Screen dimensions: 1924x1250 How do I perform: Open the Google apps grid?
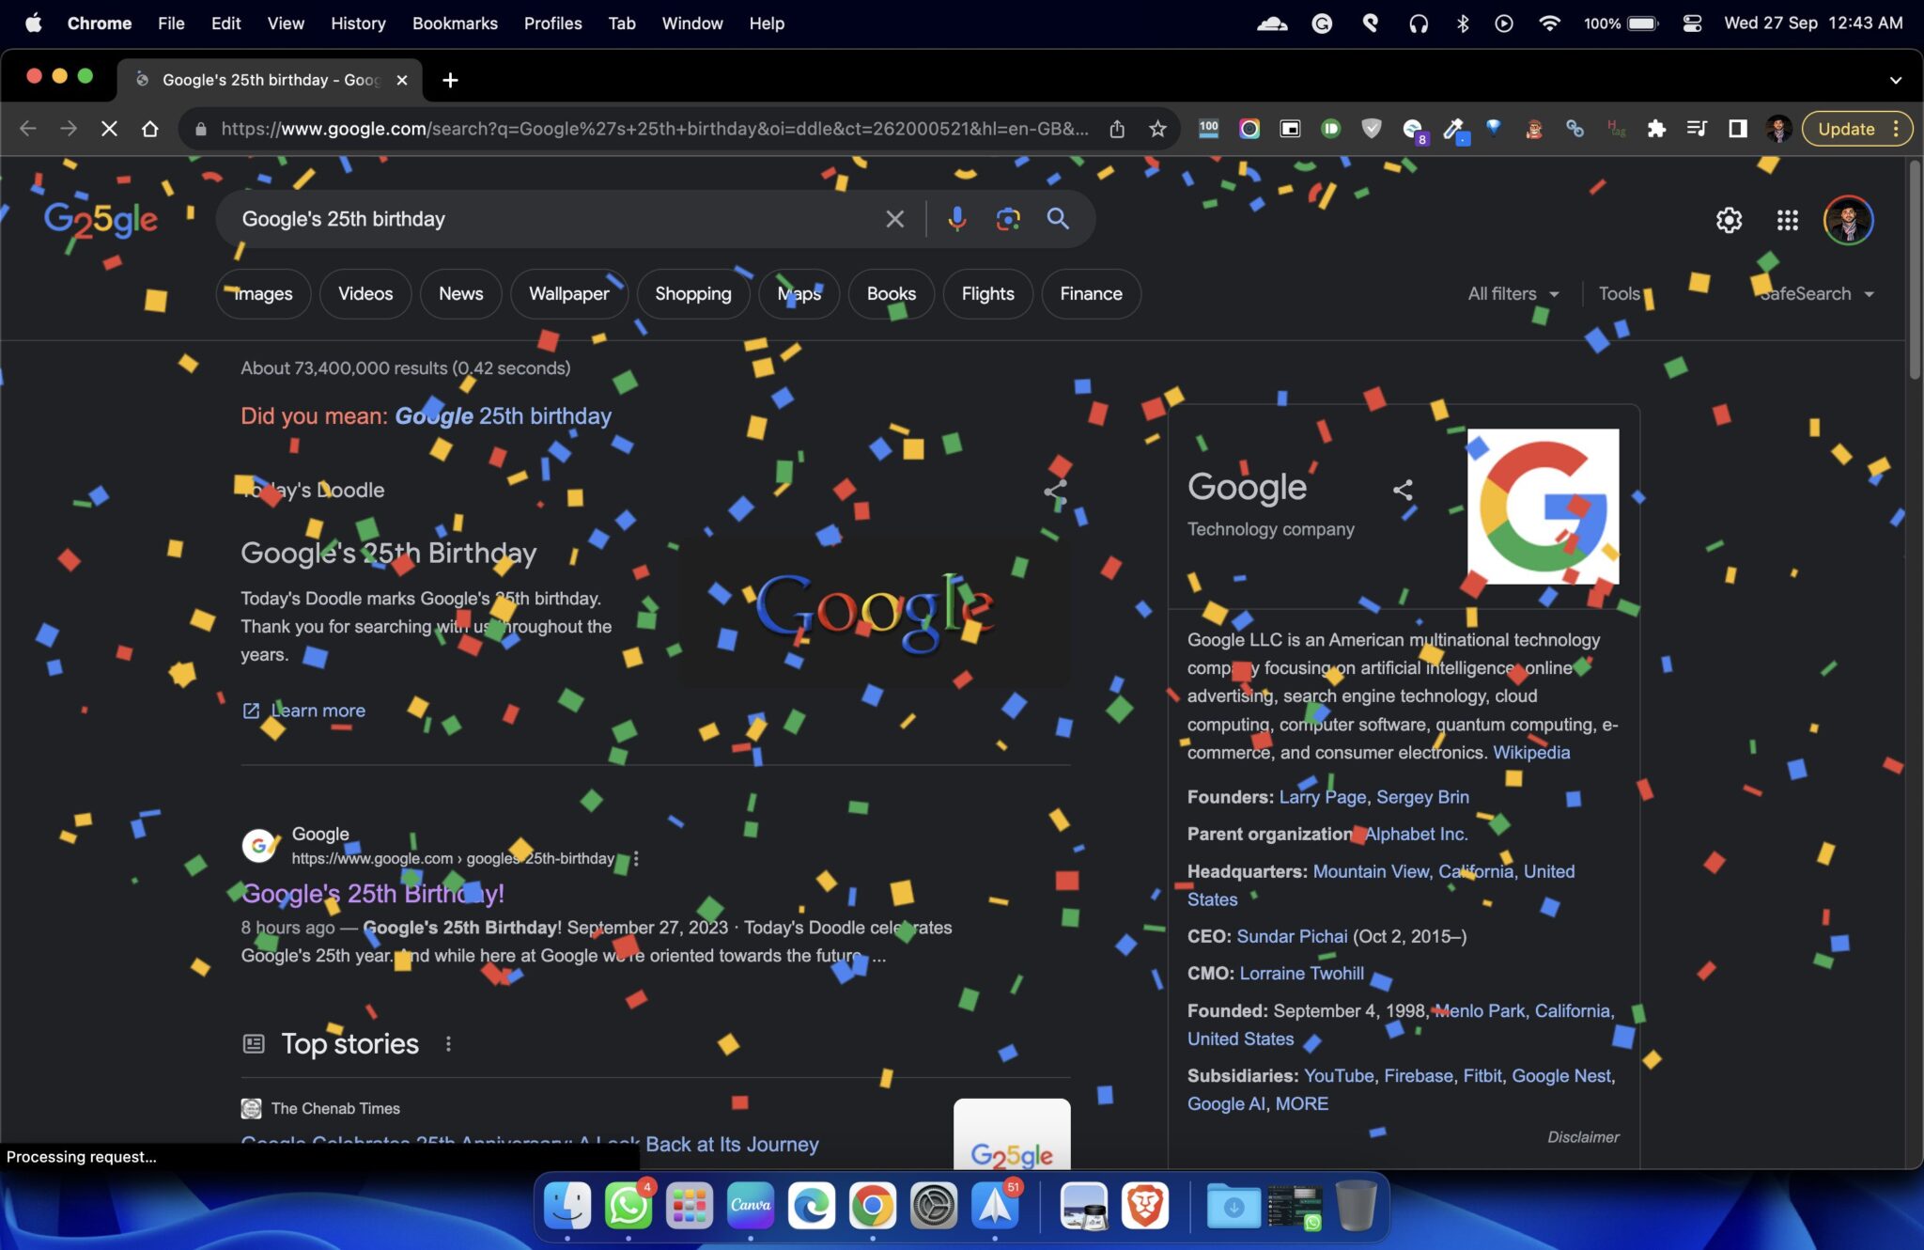coord(1787,220)
